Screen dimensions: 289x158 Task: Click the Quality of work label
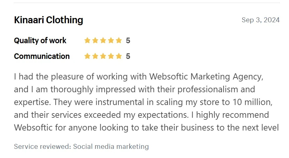coord(40,41)
